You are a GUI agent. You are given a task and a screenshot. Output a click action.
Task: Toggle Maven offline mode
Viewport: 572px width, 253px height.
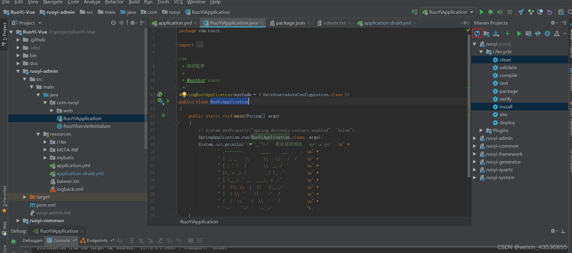pyautogui.click(x=538, y=34)
